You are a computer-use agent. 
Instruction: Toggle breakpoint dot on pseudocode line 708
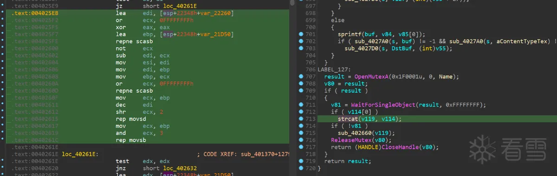pos(301,84)
